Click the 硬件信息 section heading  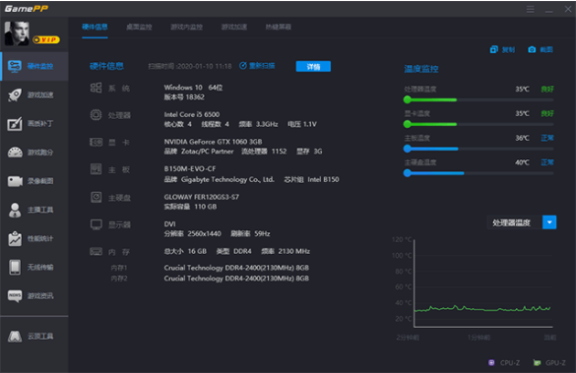106,66
